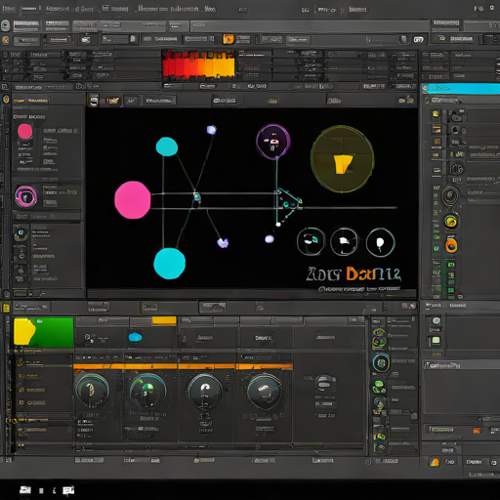The height and width of the screenshot is (500, 500).
Task: Click the yellow and green thumbnail at bottom-left
Action: pos(44,331)
